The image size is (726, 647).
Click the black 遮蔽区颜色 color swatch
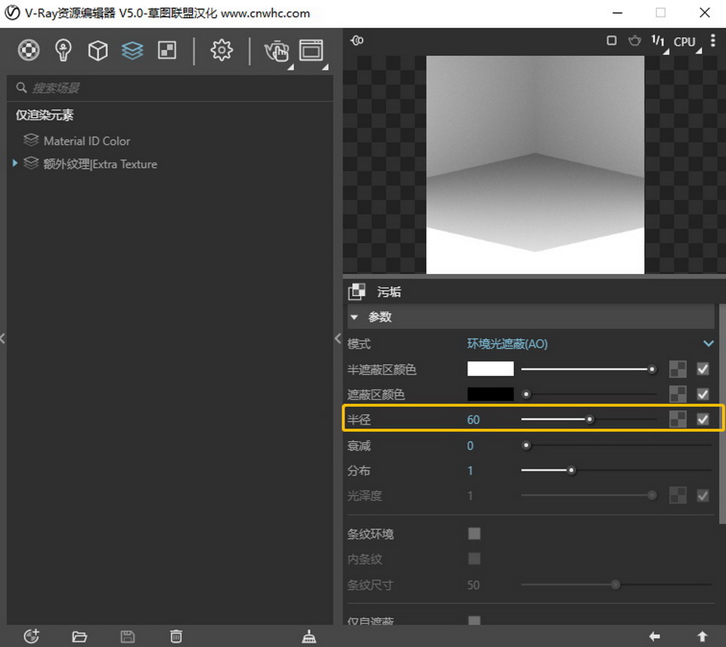[x=490, y=394]
